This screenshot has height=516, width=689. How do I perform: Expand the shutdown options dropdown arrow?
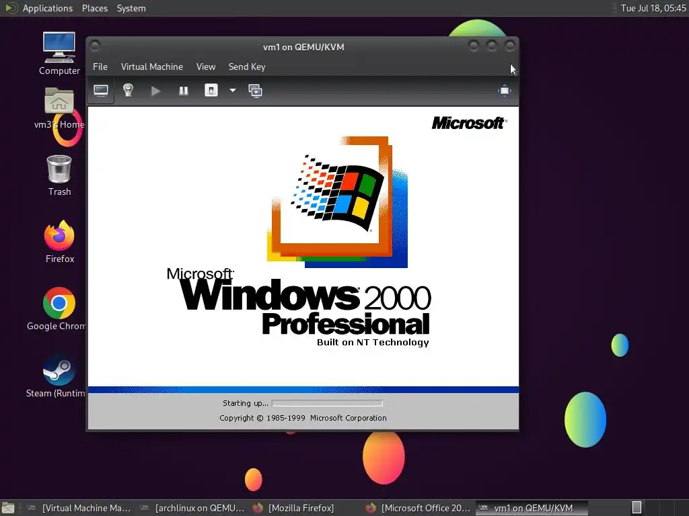232,91
